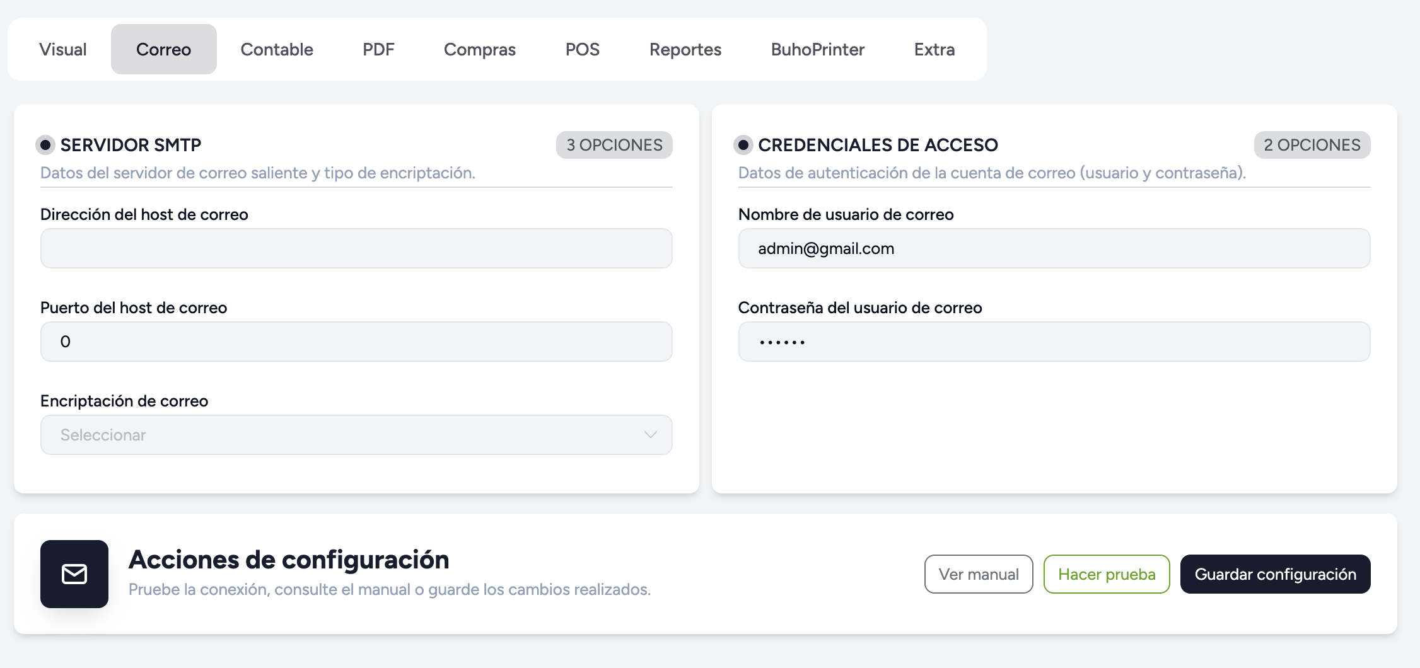Click the 'Nombre de usuario de correo' label
This screenshot has height=668, width=1420.
[x=846, y=214]
